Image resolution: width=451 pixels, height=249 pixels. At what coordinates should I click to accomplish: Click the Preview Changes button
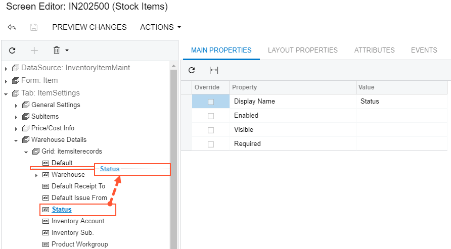point(89,27)
